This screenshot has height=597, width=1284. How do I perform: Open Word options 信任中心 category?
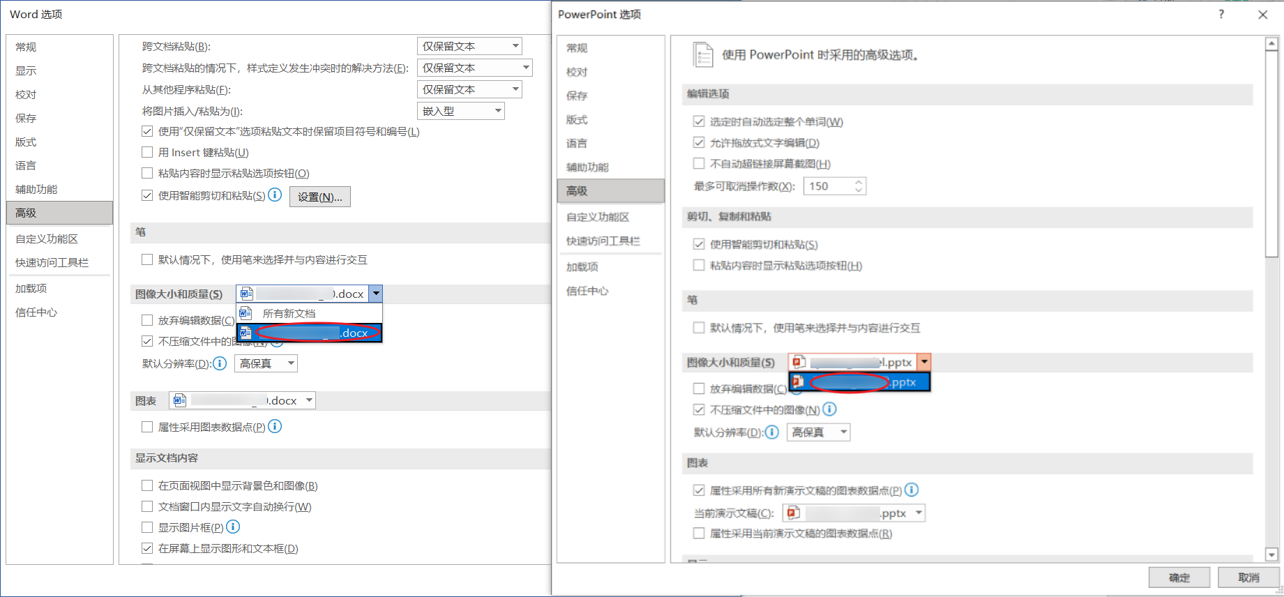(x=59, y=312)
